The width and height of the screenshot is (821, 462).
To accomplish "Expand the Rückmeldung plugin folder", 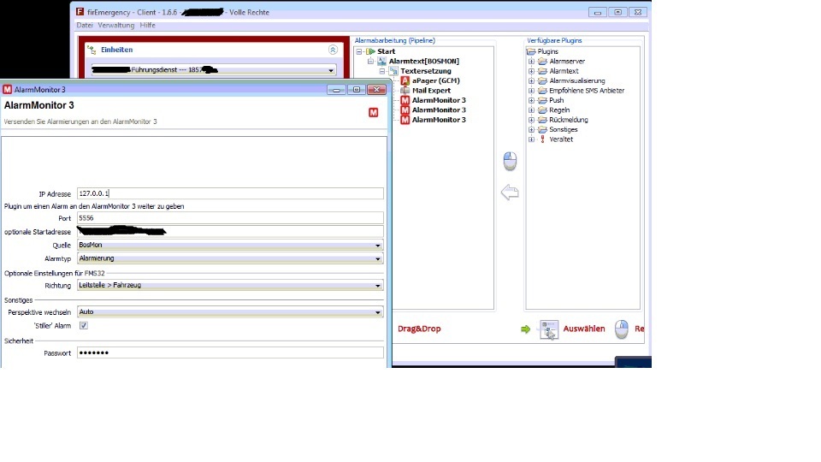I will tap(531, 120).
